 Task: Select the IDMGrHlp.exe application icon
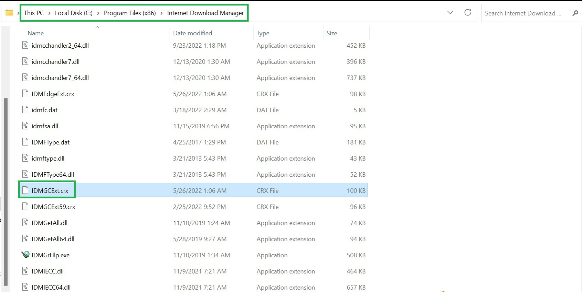point(25,255)
